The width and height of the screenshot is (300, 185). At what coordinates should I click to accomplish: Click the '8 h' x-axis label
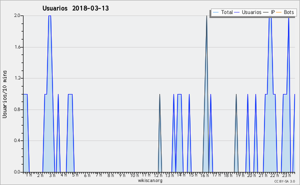(110, 175)
